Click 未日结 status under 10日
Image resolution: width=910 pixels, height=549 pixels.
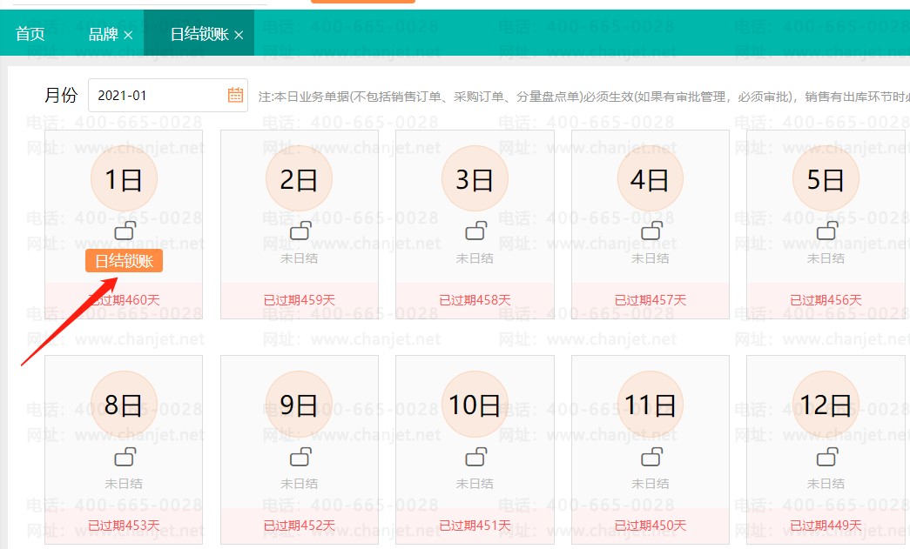pyautogui.click(x=475, y=484)
